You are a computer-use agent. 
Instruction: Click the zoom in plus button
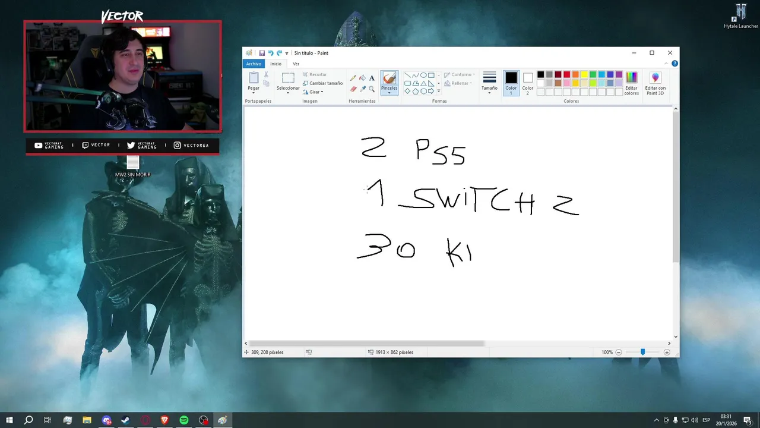coord(667,353)
